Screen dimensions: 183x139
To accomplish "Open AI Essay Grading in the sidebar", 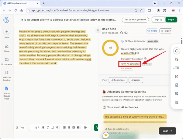I will pyautogui.click(x=7, y=76).
